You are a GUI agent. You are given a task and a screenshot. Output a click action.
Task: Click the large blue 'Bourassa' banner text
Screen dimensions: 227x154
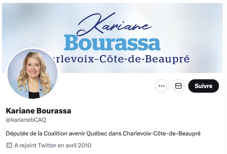coord(112,43)
